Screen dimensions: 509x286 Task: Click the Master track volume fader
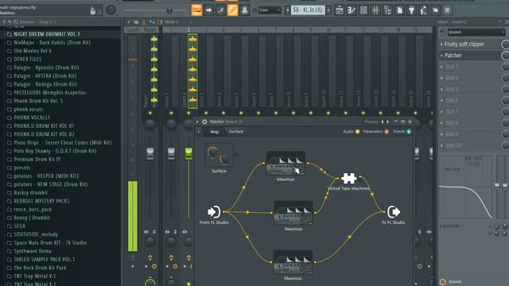(150, 153)
